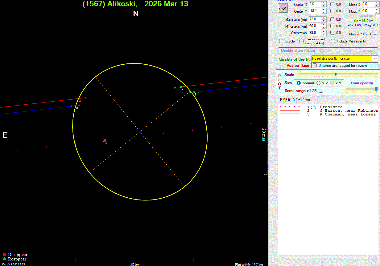380x266 pixels.
Task: Select the x 5 plot size option
Action: point(332,83)
